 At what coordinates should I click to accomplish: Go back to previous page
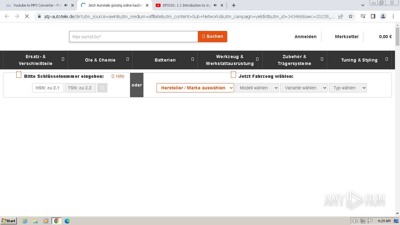(x=7, y=16)
